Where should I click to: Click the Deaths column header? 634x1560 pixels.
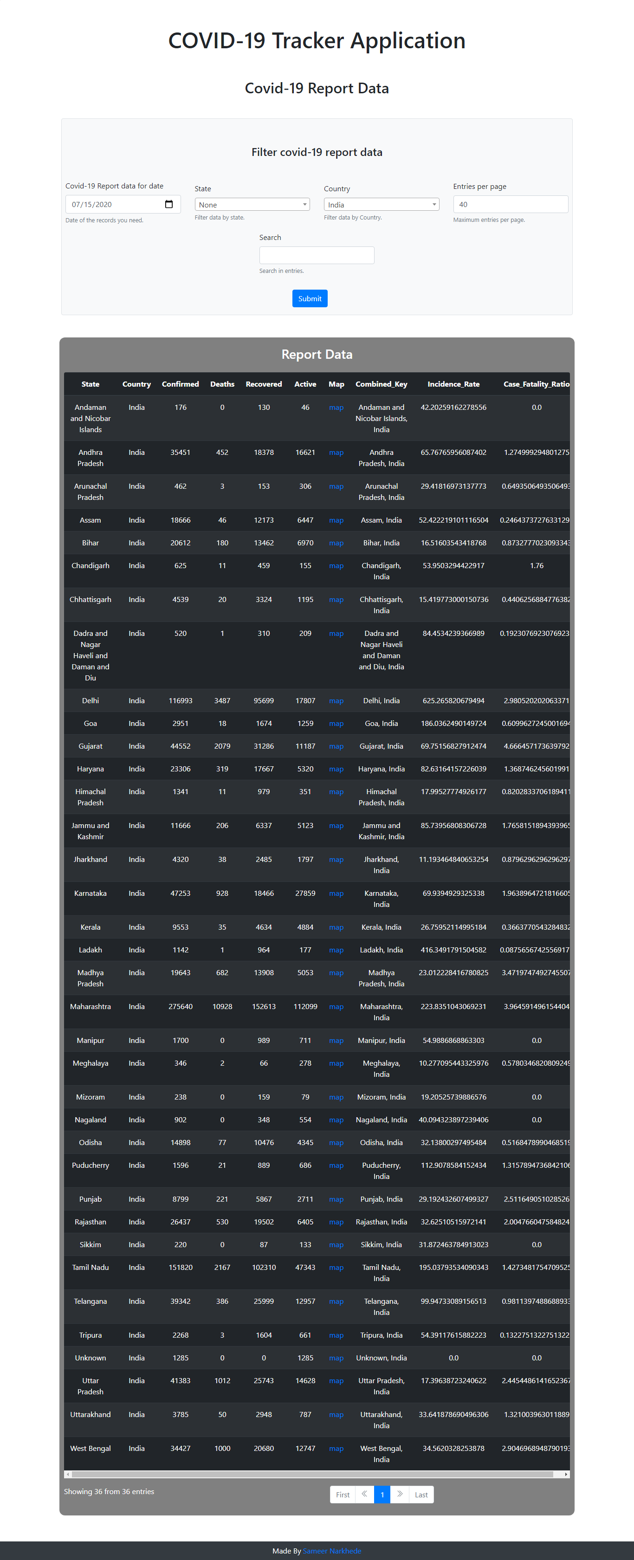pos(222,384)
